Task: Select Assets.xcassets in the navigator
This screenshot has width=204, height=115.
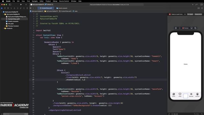Action: [12, 21]
